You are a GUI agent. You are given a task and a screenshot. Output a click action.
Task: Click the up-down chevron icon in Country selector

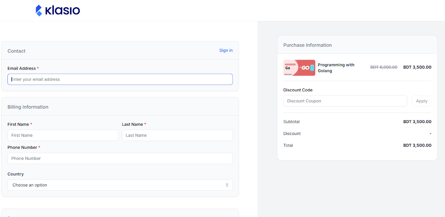[x=227, y=185]
